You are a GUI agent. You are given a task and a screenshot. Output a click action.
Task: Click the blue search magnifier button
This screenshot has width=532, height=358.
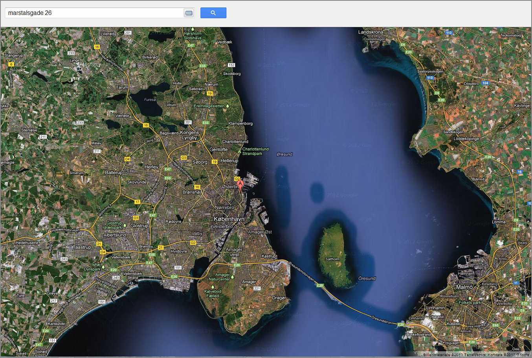pyautogui.click(x=213, y=13)
